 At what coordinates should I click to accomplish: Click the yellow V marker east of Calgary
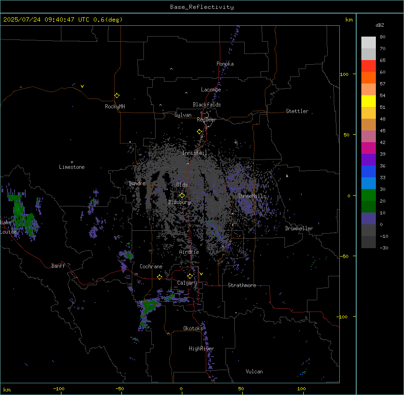point(201,274)
